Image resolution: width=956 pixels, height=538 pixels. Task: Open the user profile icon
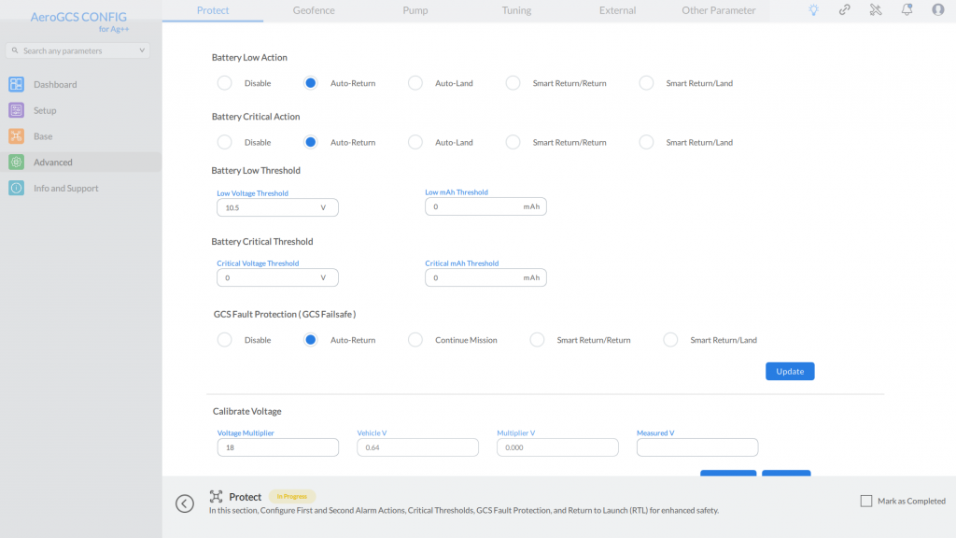(x=936, y=9)
